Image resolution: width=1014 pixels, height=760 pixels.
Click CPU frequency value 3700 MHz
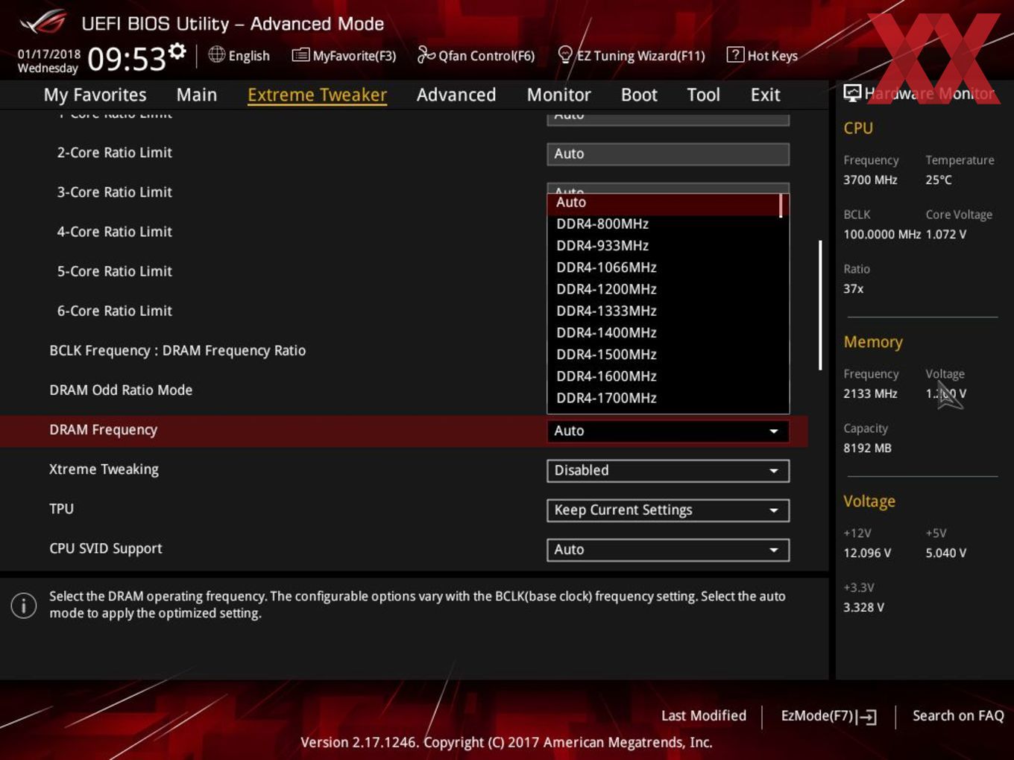[870, 180]
